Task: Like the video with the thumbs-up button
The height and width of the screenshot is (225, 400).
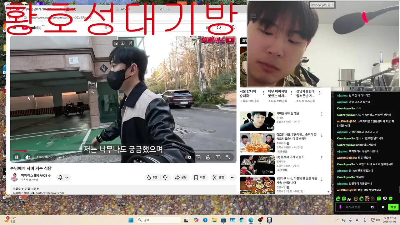Action: (x=152, y=177)
